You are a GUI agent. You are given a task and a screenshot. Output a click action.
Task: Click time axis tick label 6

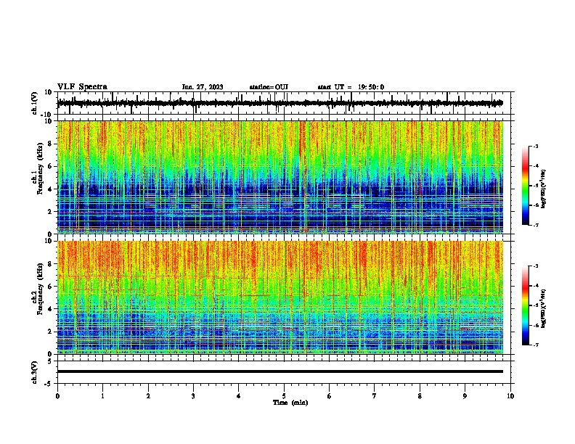[x=330, y=396]
